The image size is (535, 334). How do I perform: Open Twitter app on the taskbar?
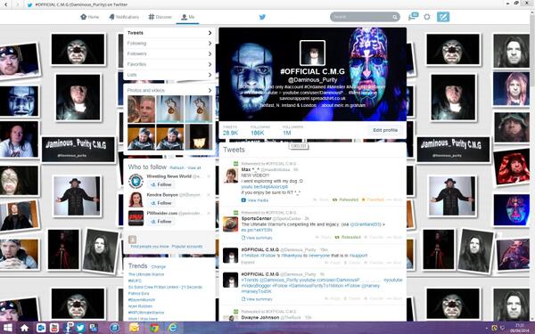click(x=80, y=328)
